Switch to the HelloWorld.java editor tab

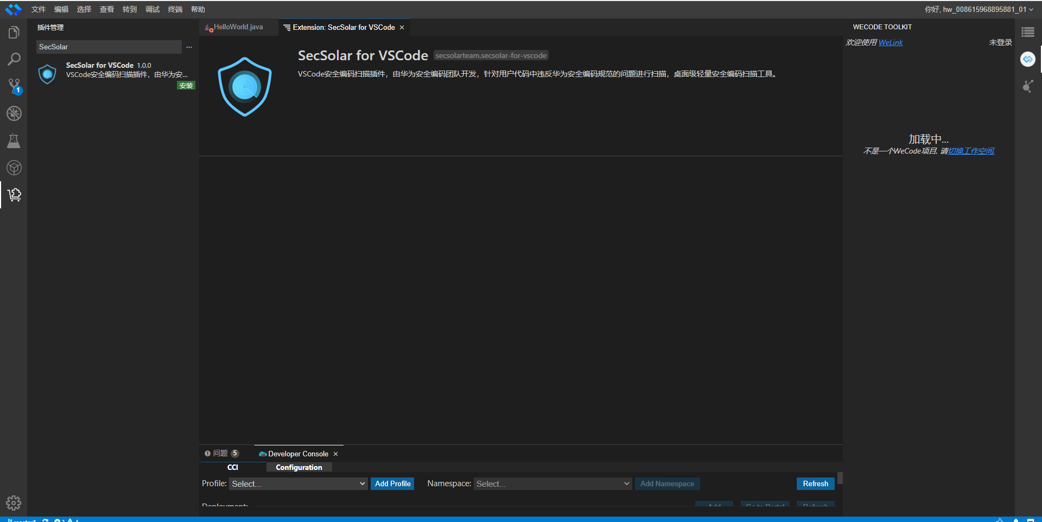pos(238,27)
